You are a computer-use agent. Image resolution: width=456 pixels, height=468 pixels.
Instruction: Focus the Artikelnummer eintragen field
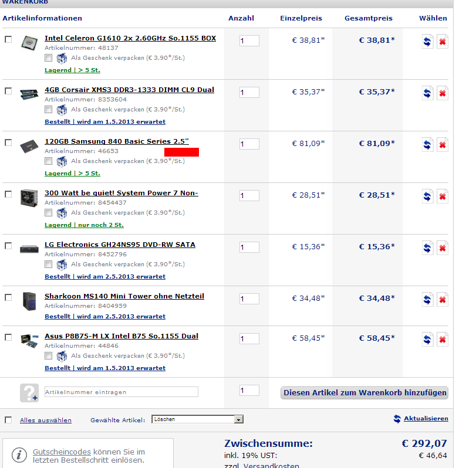pyautogui.click(x=121, y=392)
